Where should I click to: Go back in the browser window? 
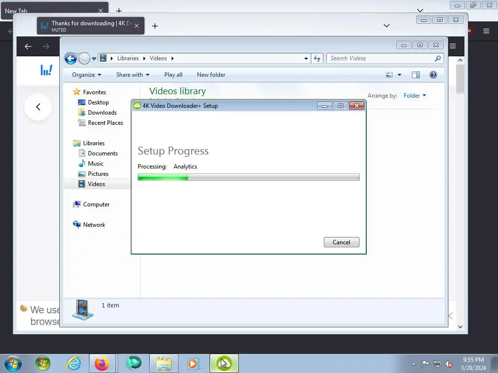[x=28, y=47]
